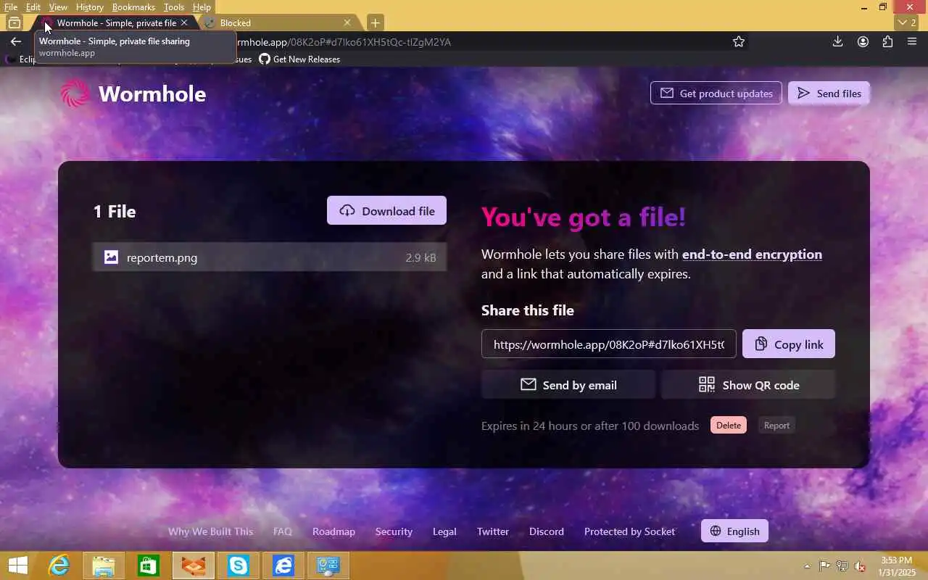Click the share link URL field
Screen dimensions: 928x580
[x=609, y=344]
